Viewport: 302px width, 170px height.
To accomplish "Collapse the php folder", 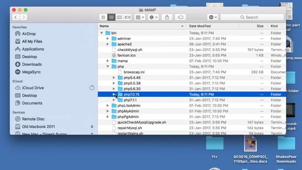I will 108,67.
